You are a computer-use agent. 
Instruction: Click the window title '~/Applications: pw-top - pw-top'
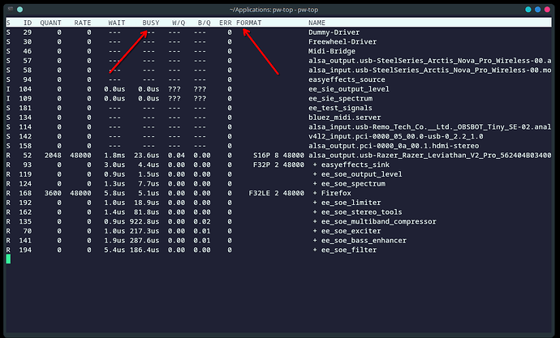click(274, 10)
